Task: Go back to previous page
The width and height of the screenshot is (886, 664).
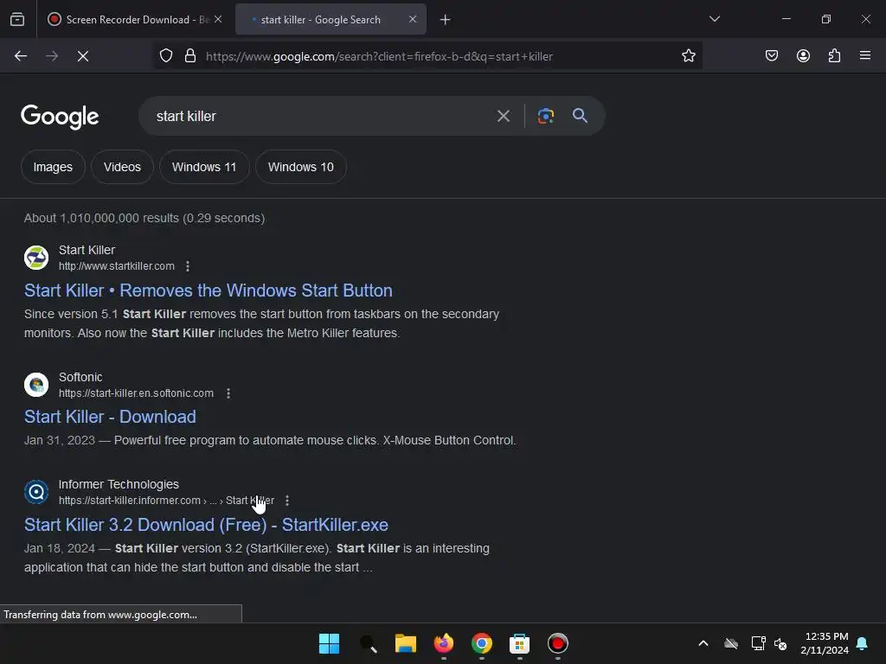Action: coord(21,56)
